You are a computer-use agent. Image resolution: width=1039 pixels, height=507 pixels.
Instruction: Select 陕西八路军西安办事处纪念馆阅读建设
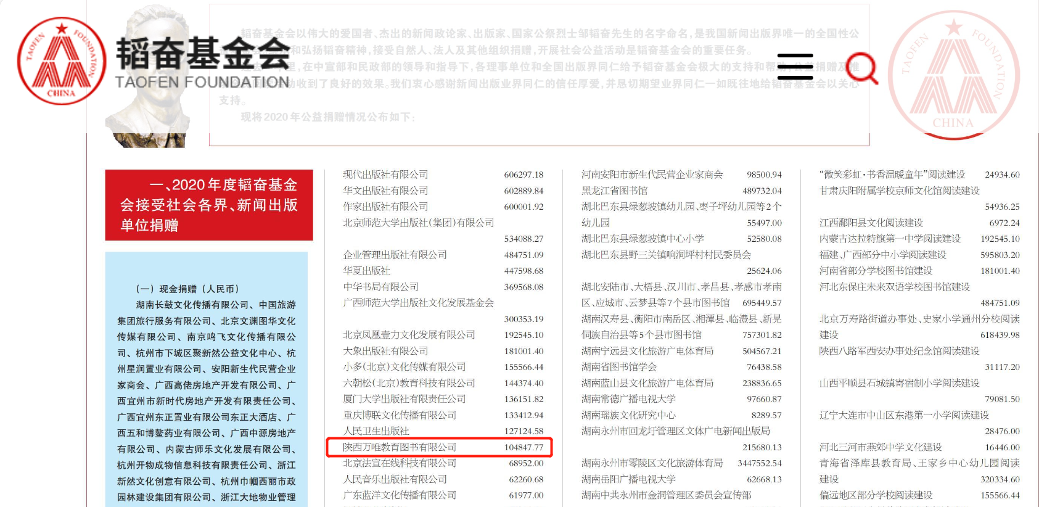coord(900,351)
